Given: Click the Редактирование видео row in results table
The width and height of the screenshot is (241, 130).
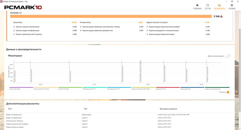Looking at the screenshot, I should tap(15, 127).
